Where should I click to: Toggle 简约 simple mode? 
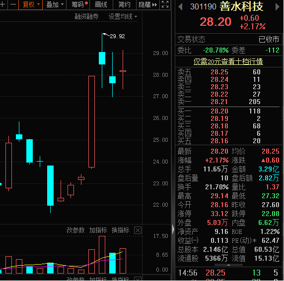tap(124, 4)
